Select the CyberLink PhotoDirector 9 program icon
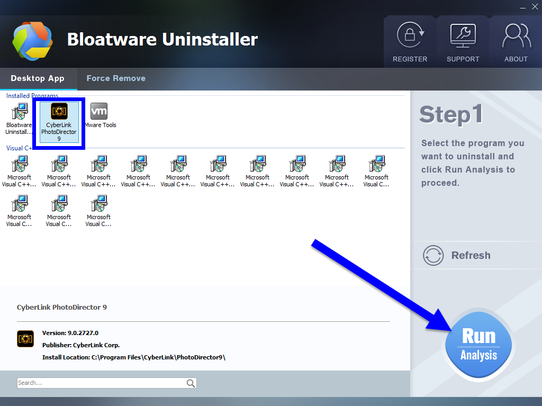Viewport: 542px width, 406px height. tap(59, 112)
